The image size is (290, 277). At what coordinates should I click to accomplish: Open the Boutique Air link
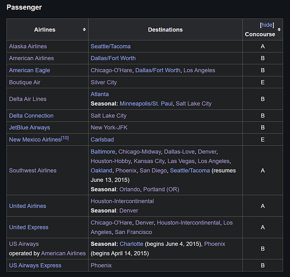[25, 82]
